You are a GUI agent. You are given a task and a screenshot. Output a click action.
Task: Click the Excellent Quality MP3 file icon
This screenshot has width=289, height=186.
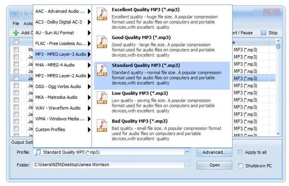102,14
